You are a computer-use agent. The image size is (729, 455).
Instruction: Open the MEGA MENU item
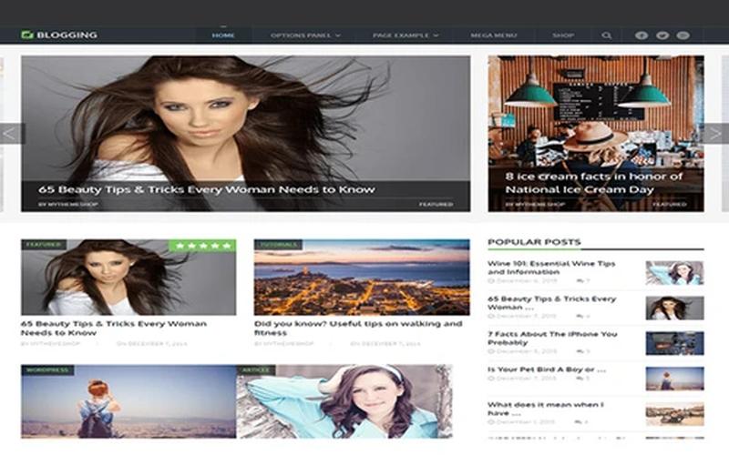click(x=493, y=35)
